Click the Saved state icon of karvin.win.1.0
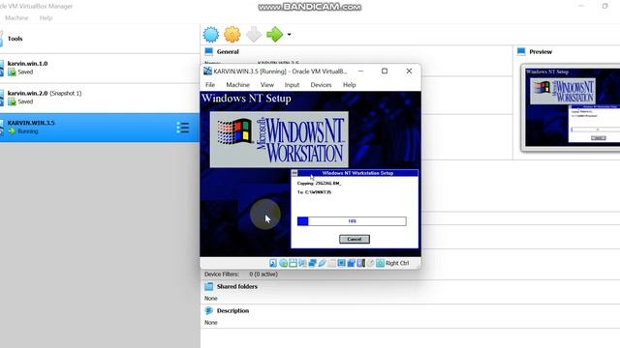 [12, 72]
